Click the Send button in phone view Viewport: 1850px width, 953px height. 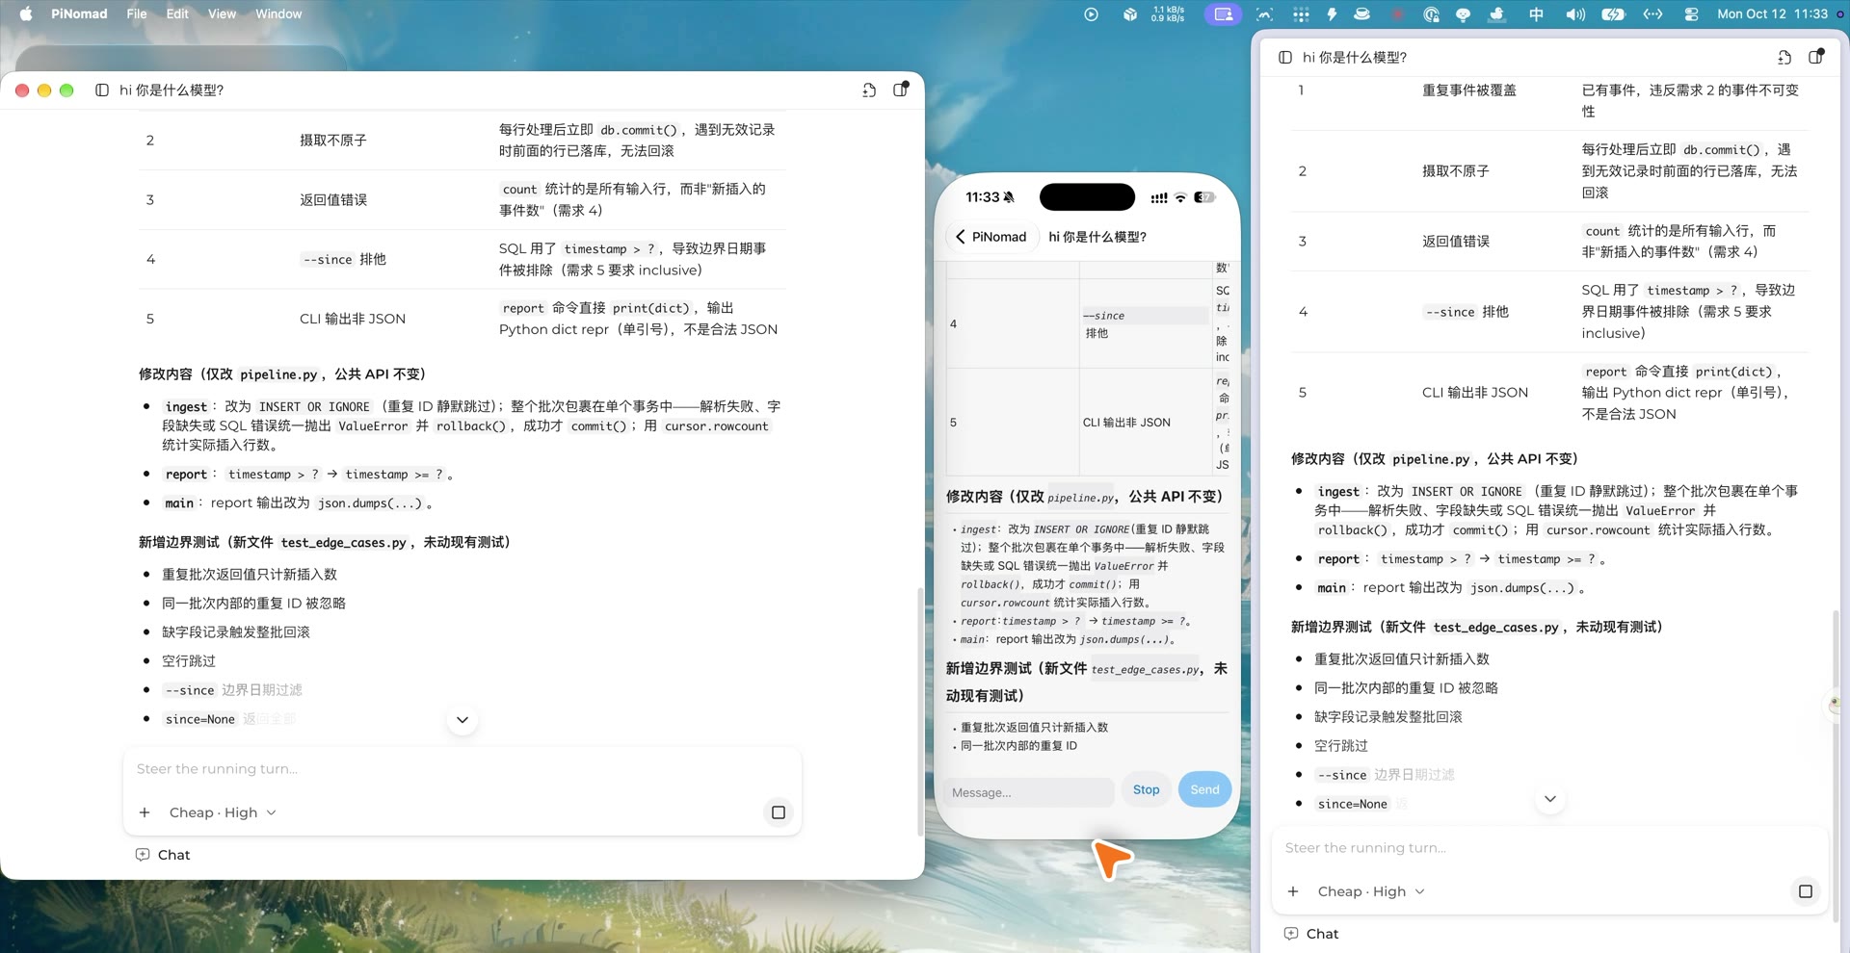point(1204,789)
